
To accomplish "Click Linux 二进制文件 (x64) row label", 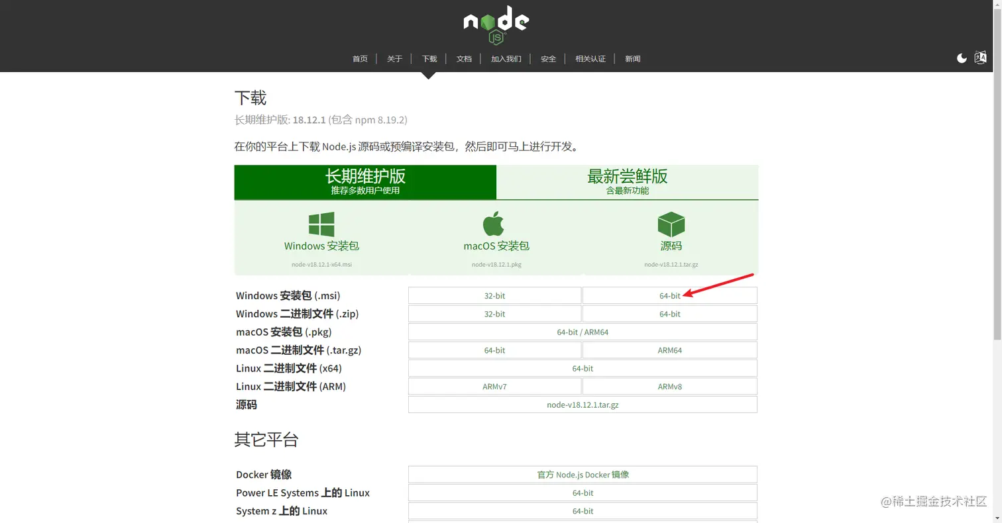I will click(x=289, y=368).
